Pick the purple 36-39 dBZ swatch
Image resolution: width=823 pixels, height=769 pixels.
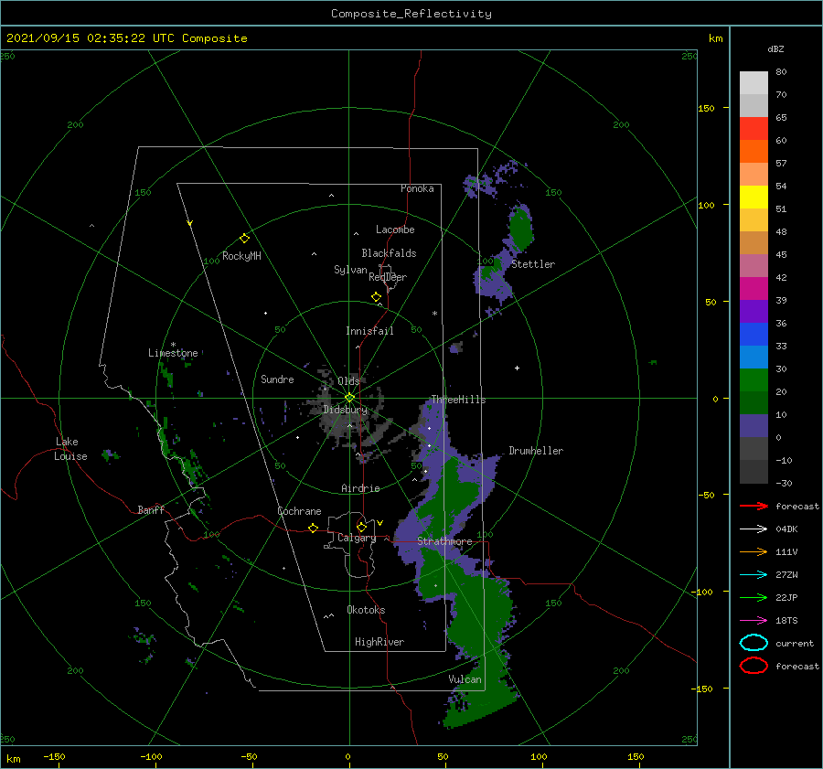pyautogui.click(x=754, y=311)
